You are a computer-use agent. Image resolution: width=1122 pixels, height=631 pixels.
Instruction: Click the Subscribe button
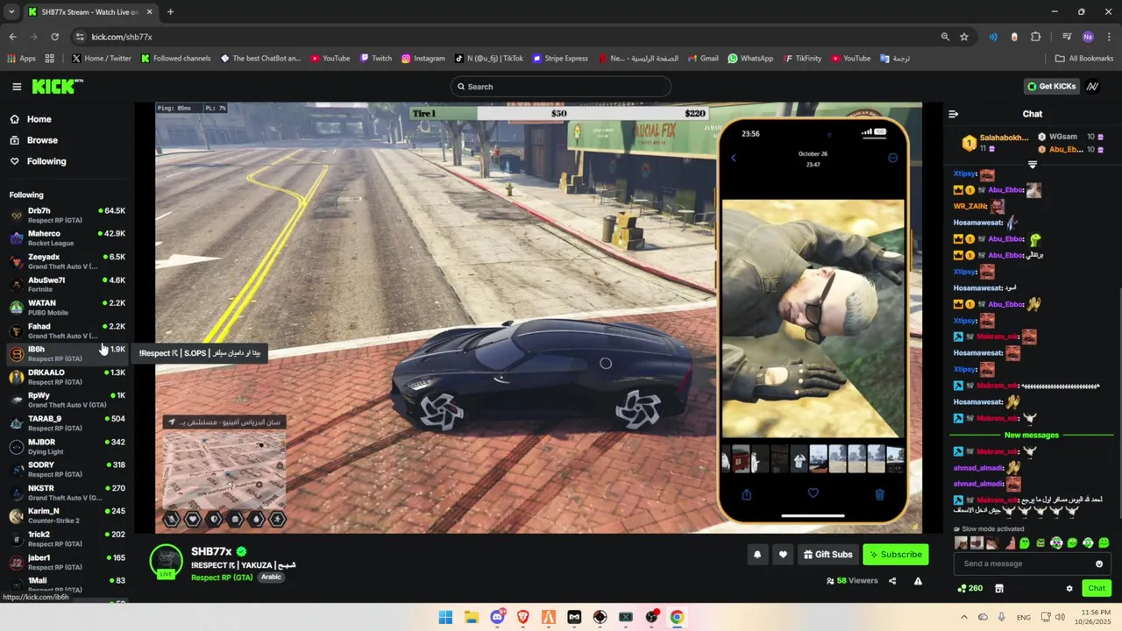point(895,554)
